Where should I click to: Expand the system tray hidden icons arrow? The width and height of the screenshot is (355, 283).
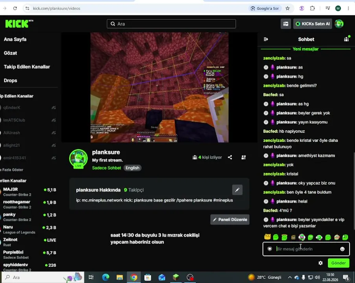290,277
